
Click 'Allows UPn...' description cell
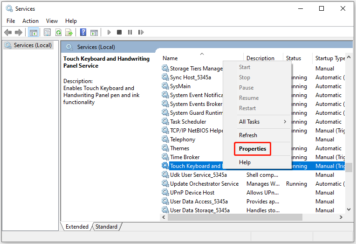coord(262,192)
